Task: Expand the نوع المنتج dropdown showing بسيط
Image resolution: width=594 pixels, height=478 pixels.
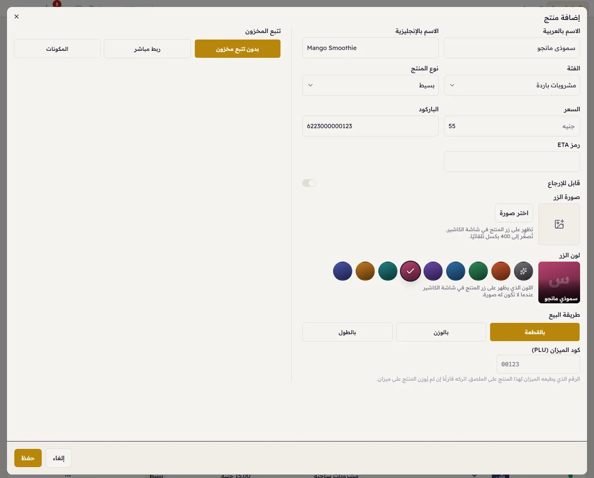Action: coord(370,85)
